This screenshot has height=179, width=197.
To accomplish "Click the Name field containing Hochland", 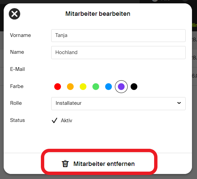I will [x=118, y=52].
